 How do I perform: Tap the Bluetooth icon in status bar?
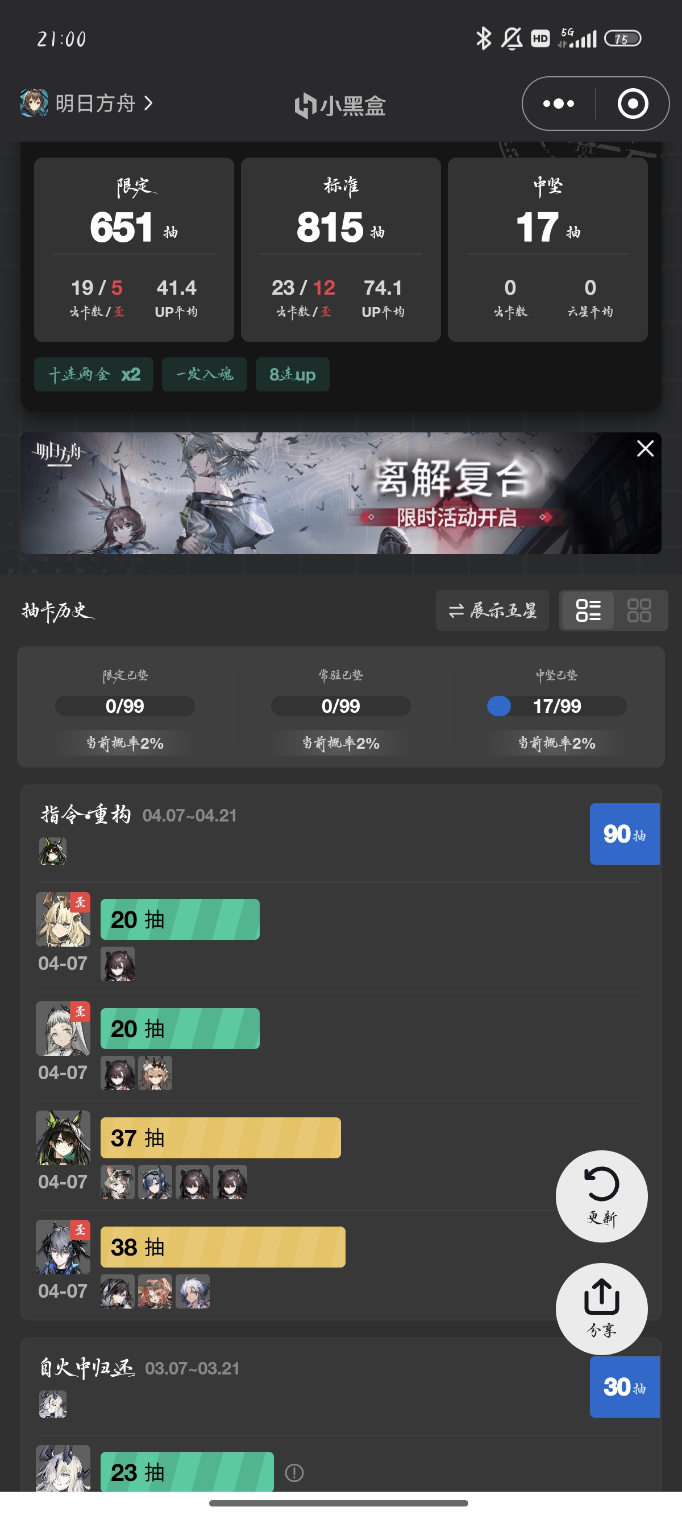point(484,39)
